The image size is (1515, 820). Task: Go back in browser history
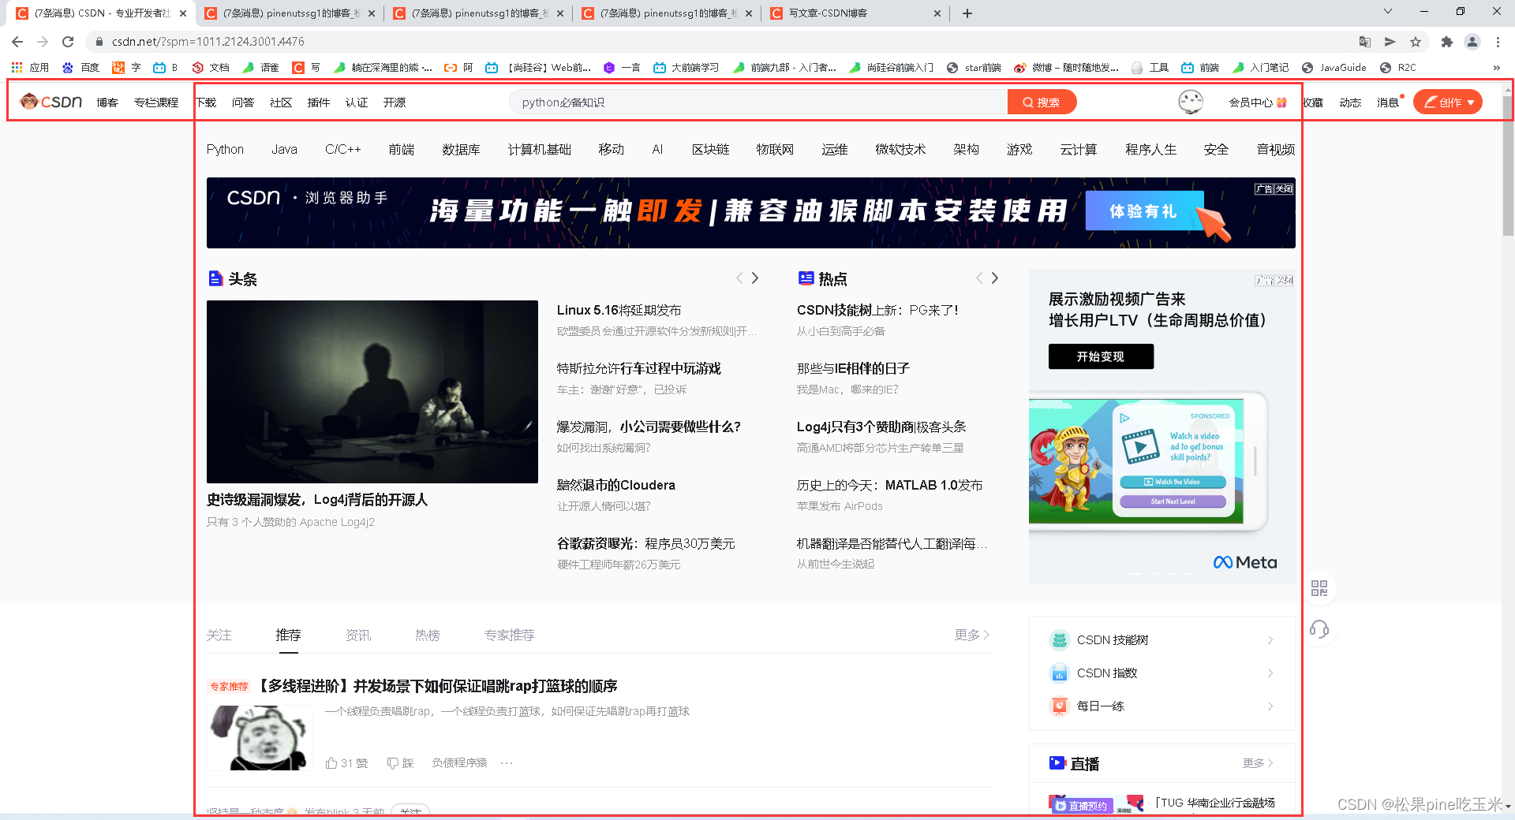point(17,42)
